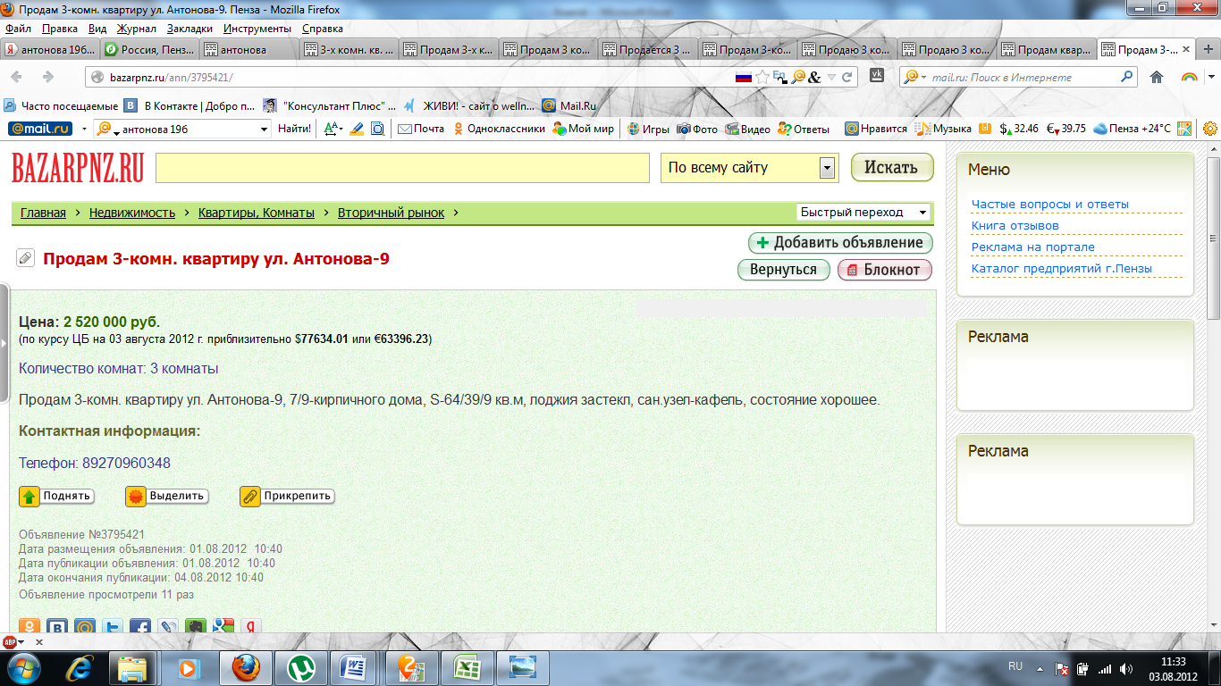Share the ad via Mail.ru Moy Mir icon
1221x686 pixels.
pyautogui.click(x=86, y=627)
